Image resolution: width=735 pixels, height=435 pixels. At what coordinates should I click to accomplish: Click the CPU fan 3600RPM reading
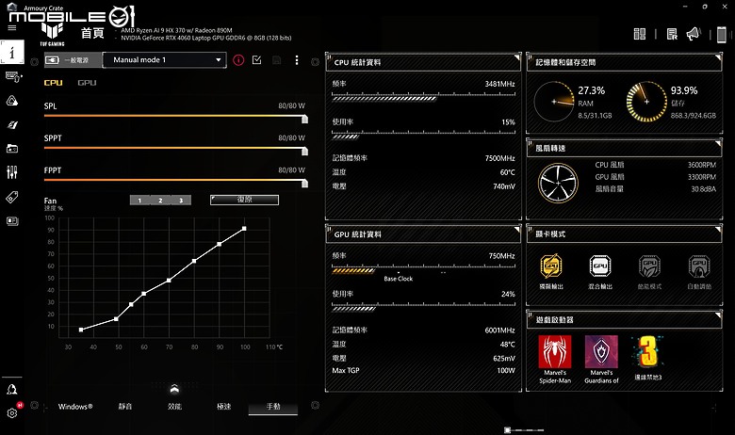pyautogui.click(x=702, y=165)
